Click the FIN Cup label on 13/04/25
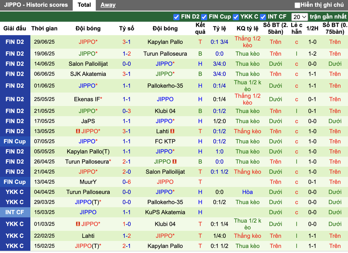This screenshot has height=253, width=348. (15, 182)
